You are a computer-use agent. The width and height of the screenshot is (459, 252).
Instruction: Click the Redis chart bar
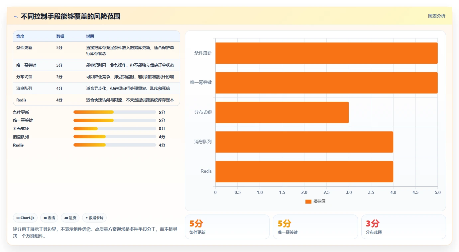pyautogui.click(x=304, y=171)
